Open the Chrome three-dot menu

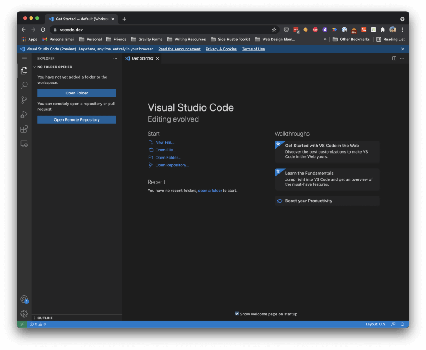[402, 30]
